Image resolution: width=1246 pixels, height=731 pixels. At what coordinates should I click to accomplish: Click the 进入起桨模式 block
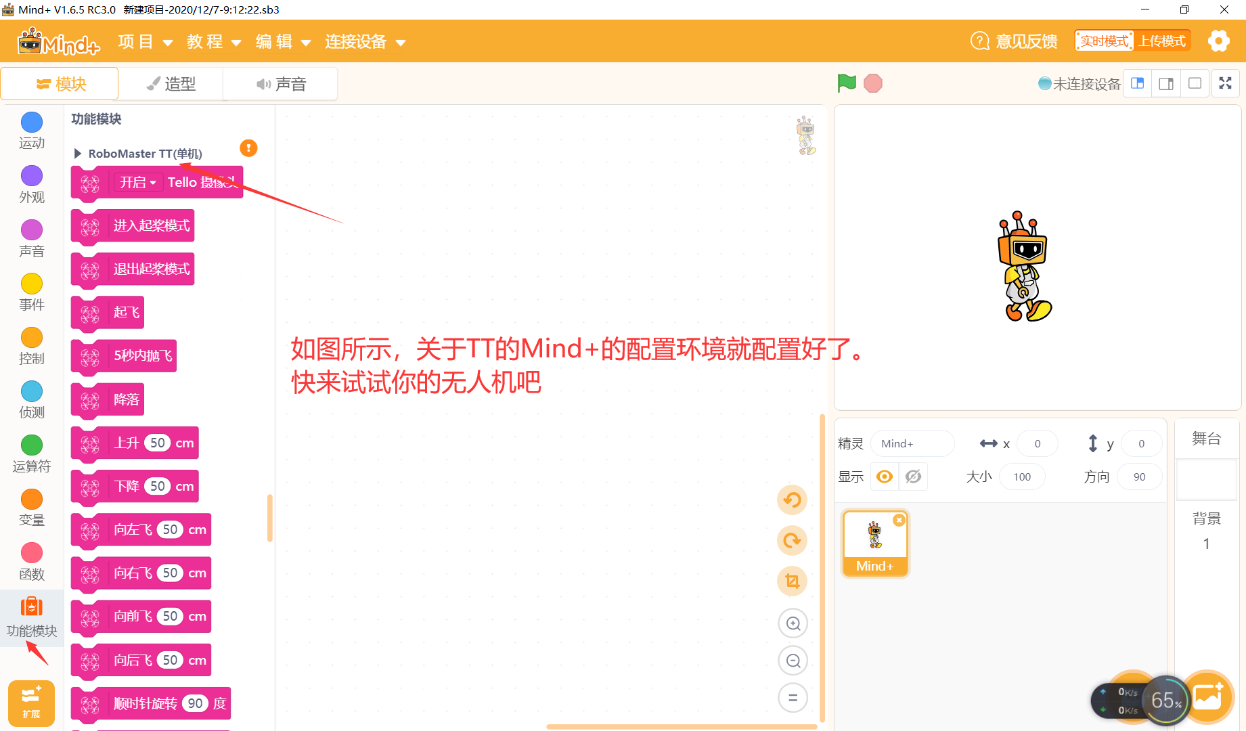pyautogui.click(x=133, y=226)
